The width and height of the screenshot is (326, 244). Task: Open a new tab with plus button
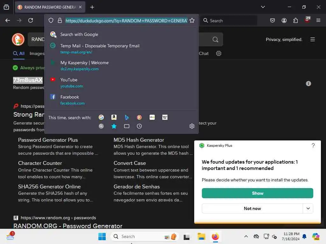[x=92, y=7]
